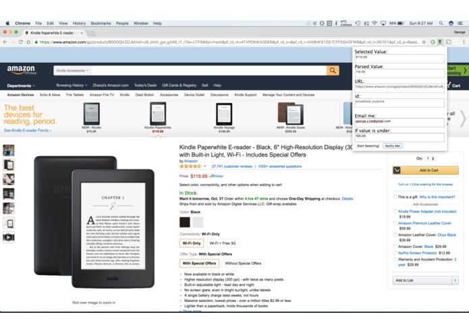
Task: Open the History menu in menu bar
Action: (79, 24)
